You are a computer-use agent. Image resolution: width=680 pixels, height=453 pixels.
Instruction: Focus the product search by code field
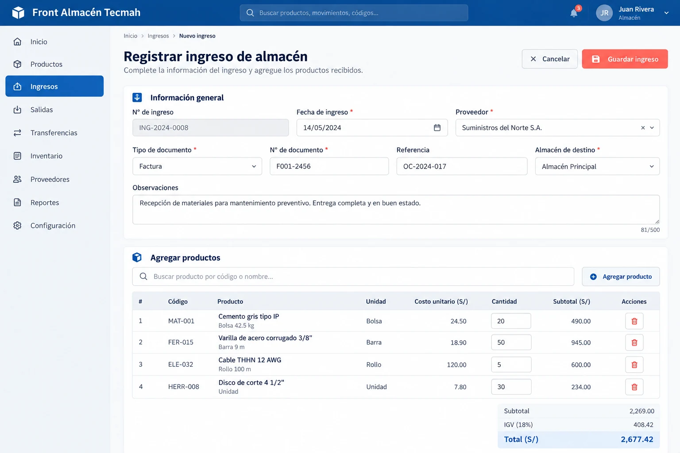tap(353, 276)
